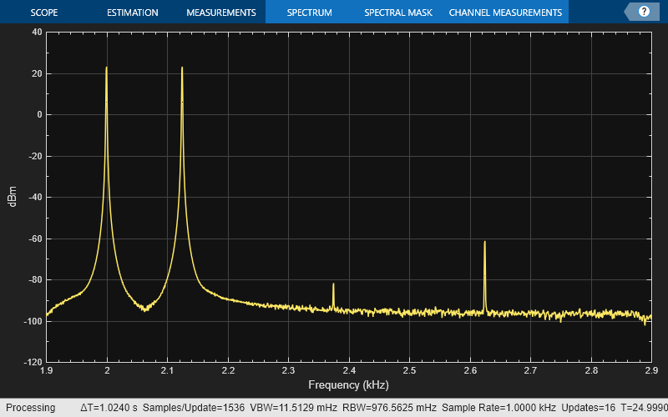The width and height of the screenshot is (668, 417).
Task: Select the Measurements tab
Action: point(220,13)
